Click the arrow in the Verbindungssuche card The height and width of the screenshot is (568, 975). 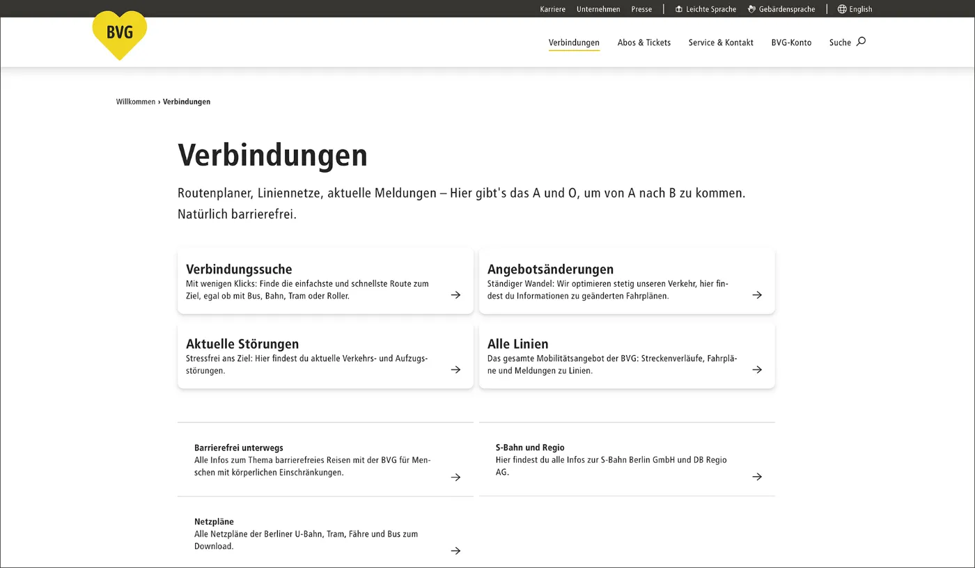click(455, 295)
